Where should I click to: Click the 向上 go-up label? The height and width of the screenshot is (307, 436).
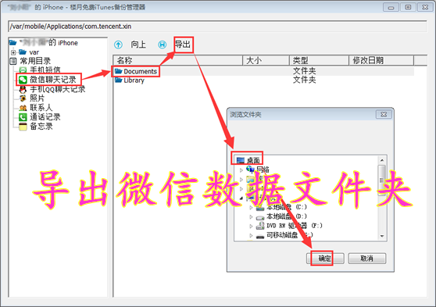pos(138,45)
